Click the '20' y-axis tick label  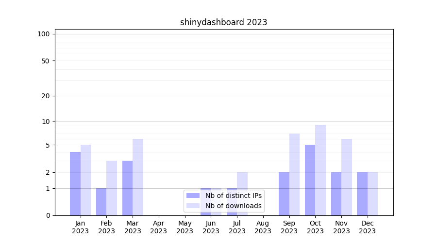pos(46,96)
